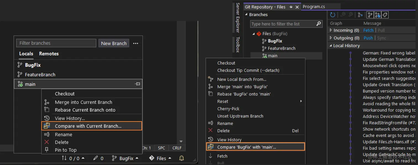Click the Push link beside Outgoing
The width and height of the screenshot is (418, 165).
coord(368,38)
